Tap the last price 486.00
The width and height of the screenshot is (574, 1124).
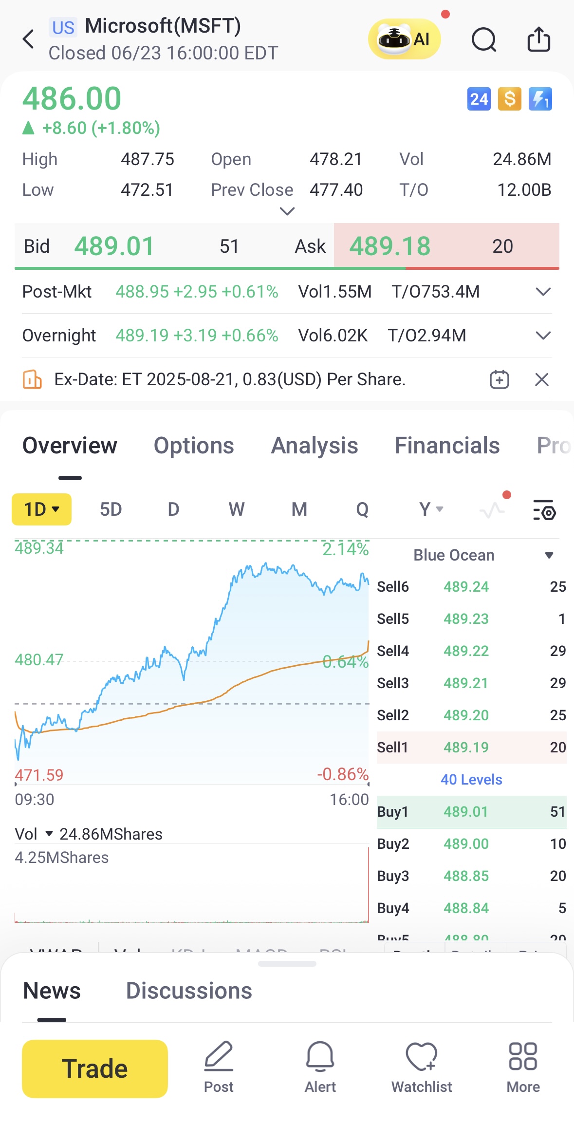(x=72, y=98)
